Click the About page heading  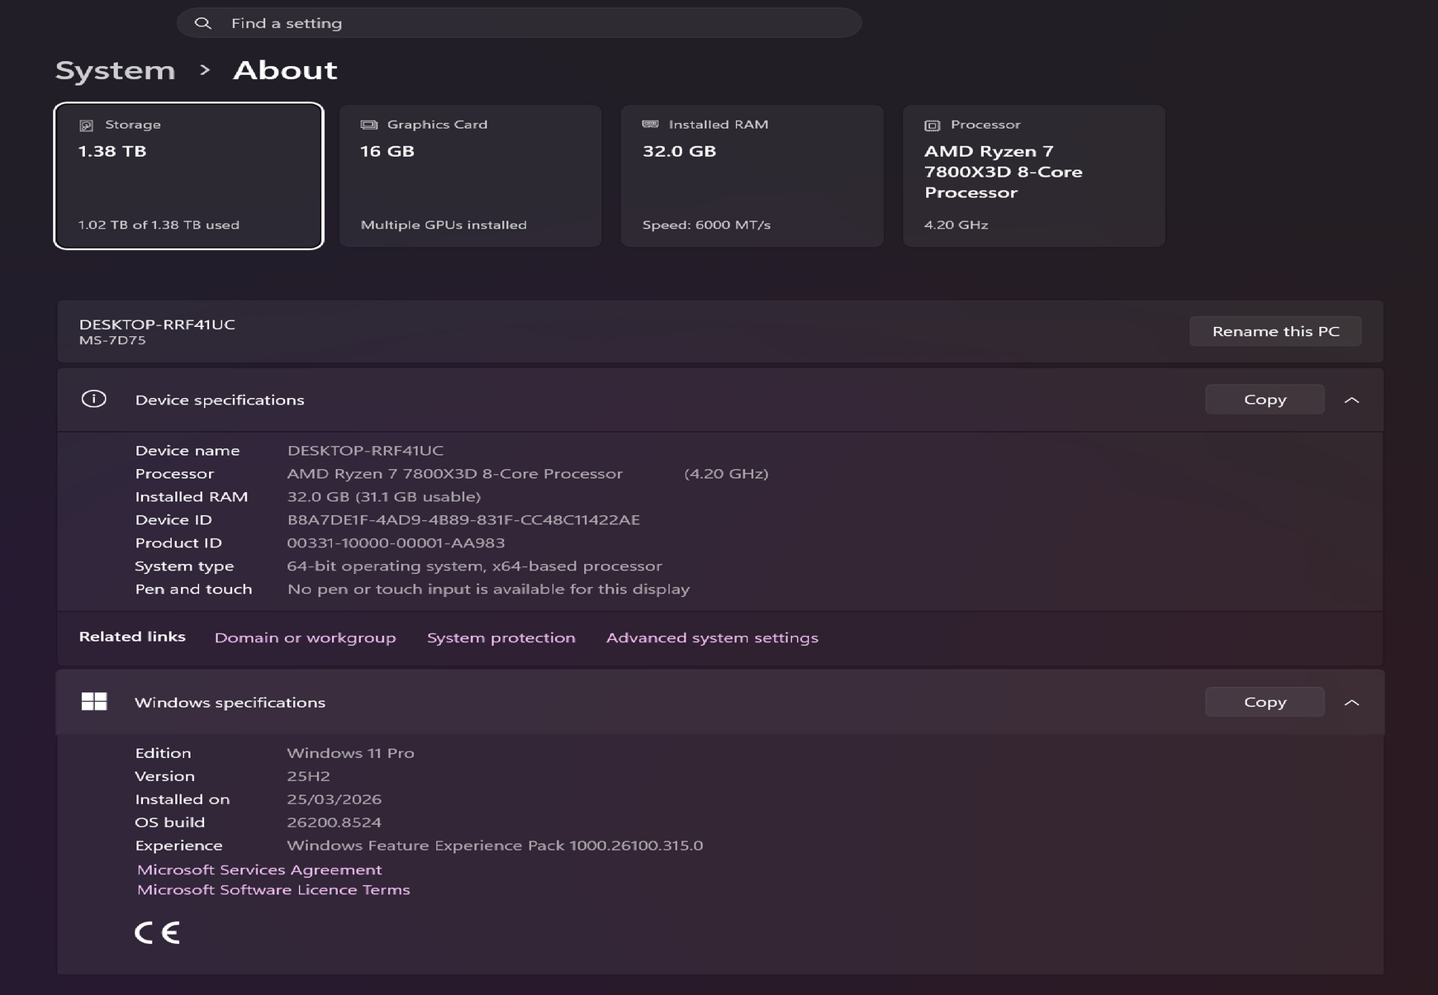(285, 70)
